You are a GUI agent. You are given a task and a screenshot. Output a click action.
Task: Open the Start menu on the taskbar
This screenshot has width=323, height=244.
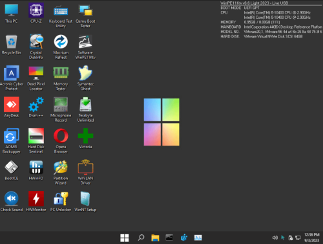click(x=125, y=238)
